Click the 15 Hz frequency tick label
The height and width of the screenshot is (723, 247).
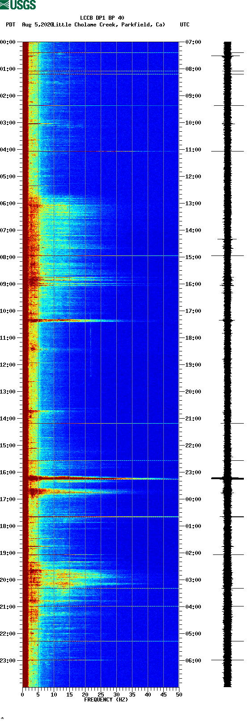69,695
